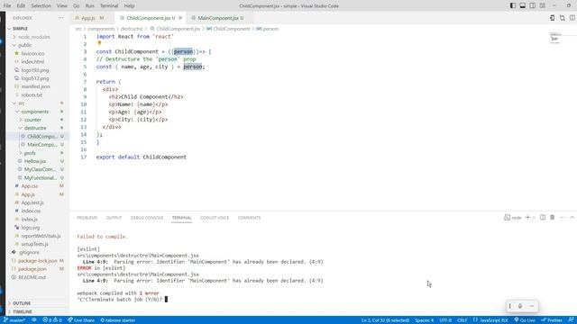Start Live Share from status bar
The height and width of the screenshot is (324, 577).
click(81, 320)
